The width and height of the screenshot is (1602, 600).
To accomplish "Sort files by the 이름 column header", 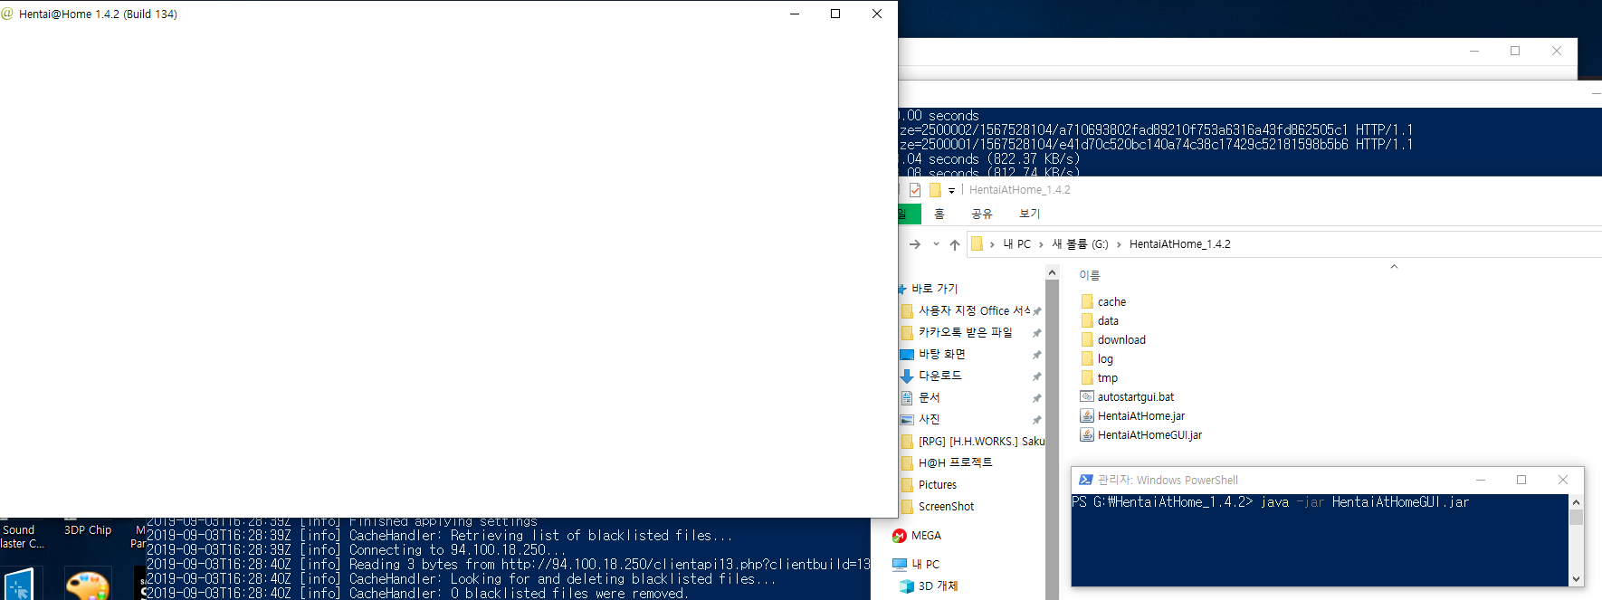I will click(x=1090, y=275).
